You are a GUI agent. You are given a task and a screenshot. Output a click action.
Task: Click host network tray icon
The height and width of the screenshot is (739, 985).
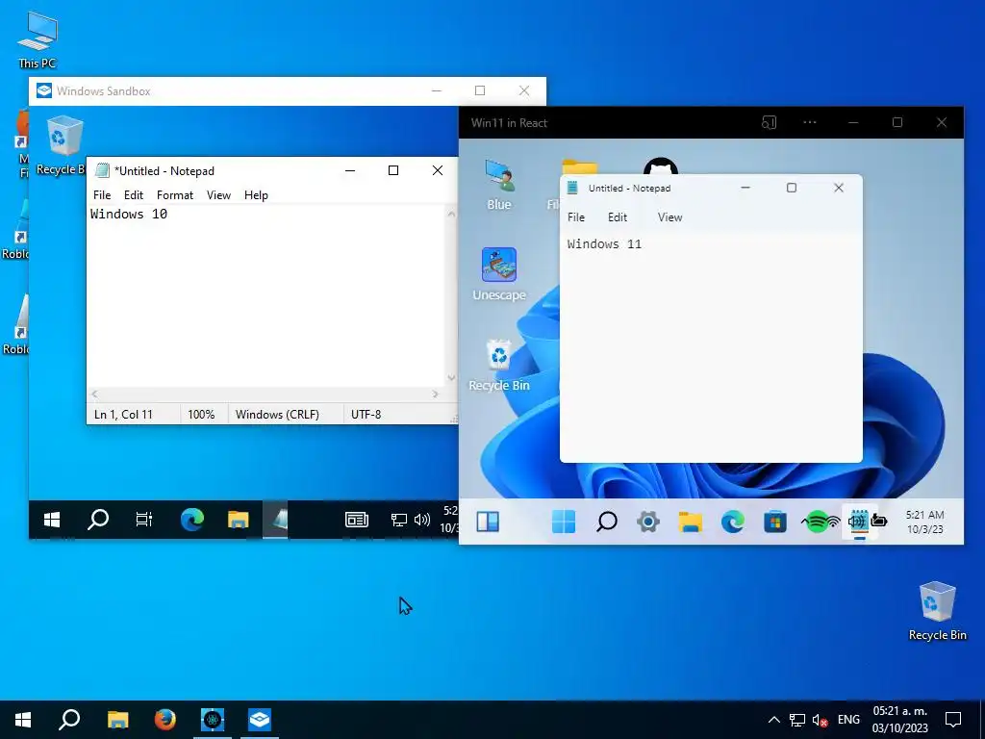(797, 720)
